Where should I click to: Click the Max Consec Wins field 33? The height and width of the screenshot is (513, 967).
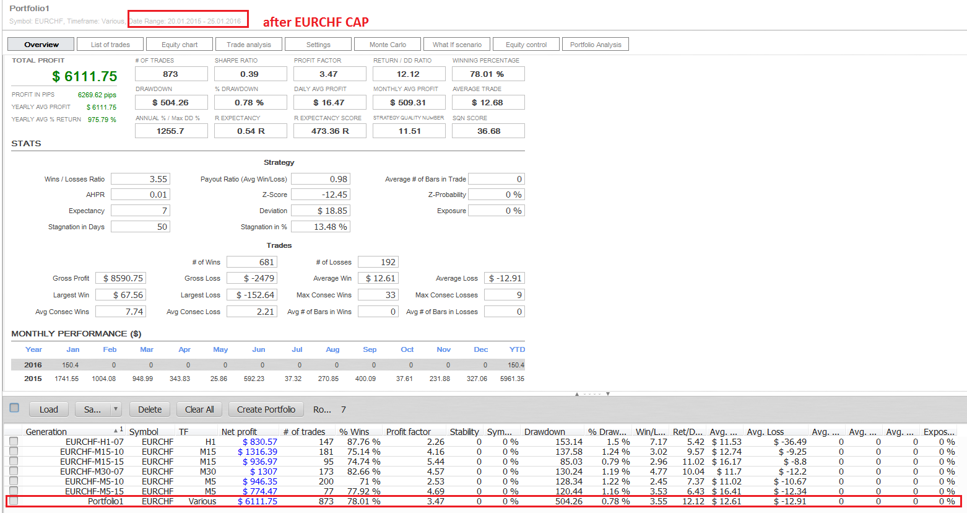tap(378, 295)
